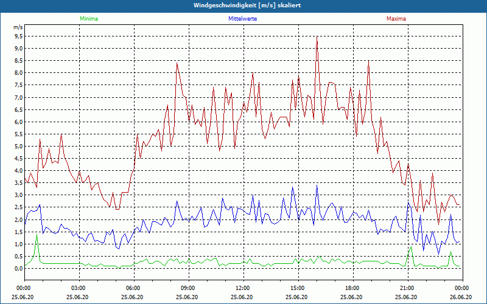The image size is (487, 304).
Task: Click the 3,0 y-axis value
Action: 19,195
